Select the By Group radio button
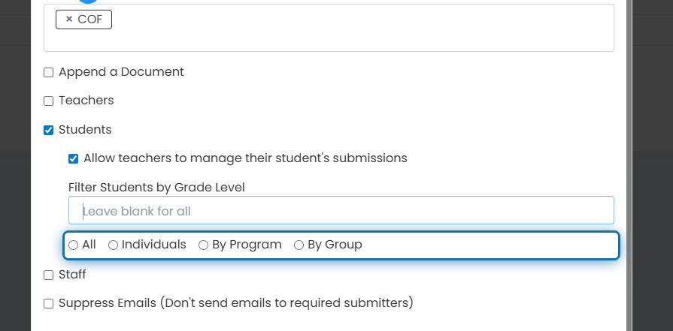The height and width of the screenshot is (331, 673). tap(299, 245)
